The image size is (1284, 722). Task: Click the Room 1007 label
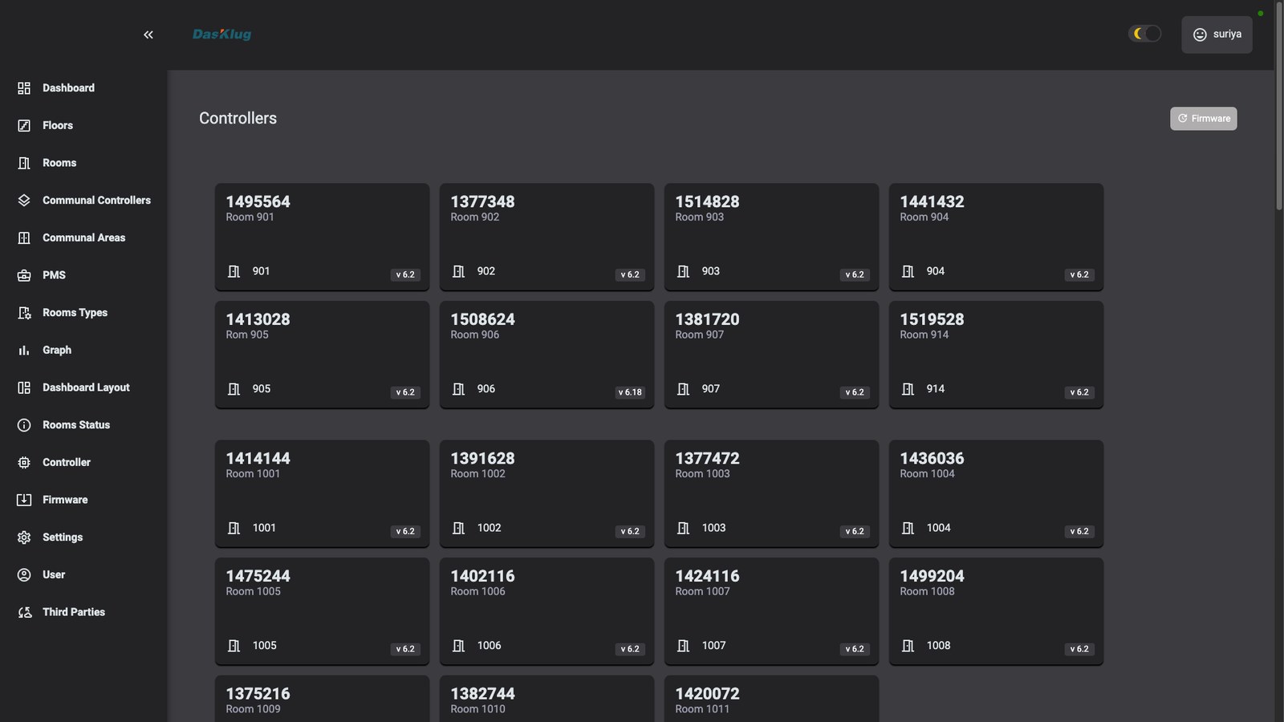click(702, 591)
